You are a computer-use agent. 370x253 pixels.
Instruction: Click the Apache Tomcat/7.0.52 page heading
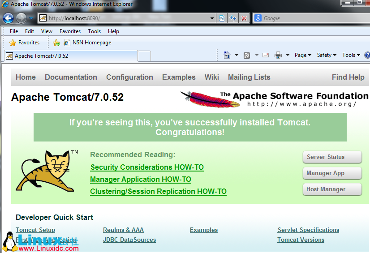coord(68,97)
